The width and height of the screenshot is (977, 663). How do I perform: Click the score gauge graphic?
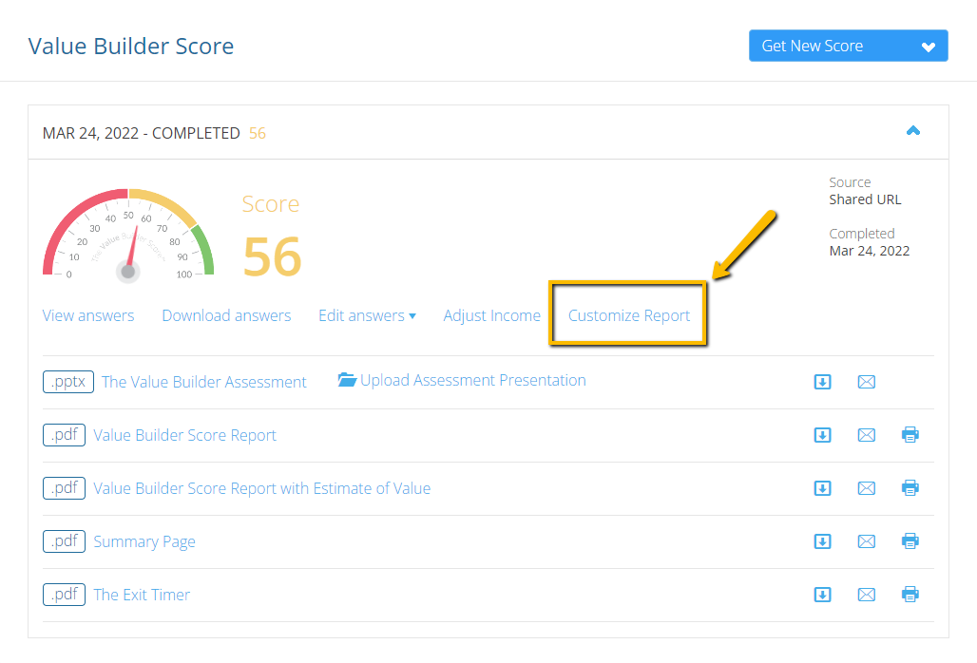coord(128,236)
